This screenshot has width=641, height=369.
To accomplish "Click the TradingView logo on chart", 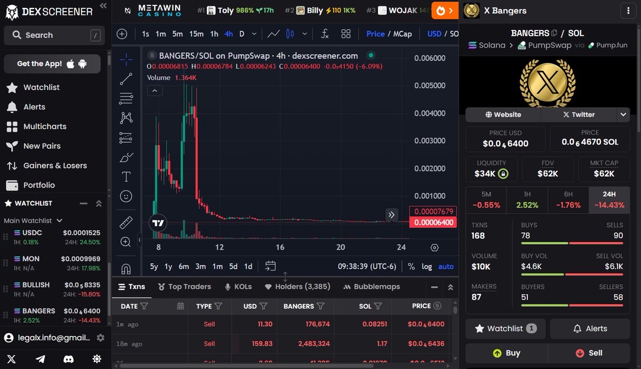I will 158,223.
